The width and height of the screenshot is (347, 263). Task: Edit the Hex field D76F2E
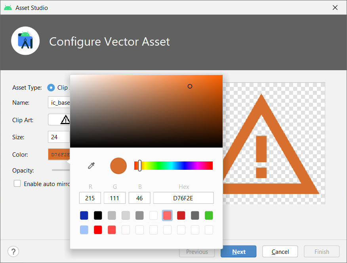tap(183, 198)
